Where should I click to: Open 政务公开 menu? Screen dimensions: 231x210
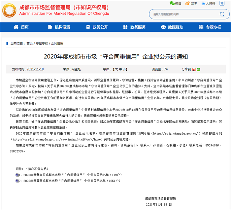point(97,27)
